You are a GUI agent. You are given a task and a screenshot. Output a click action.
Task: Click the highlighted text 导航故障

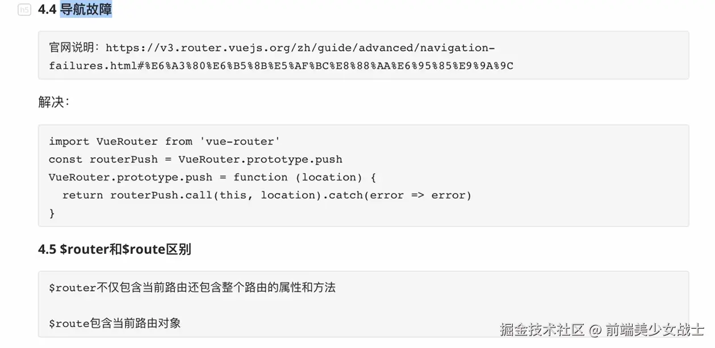click(x=86, y=10)
